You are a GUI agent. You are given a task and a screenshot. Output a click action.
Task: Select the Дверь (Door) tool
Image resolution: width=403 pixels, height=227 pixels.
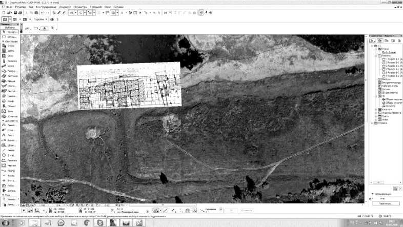[x=10, y=51]
